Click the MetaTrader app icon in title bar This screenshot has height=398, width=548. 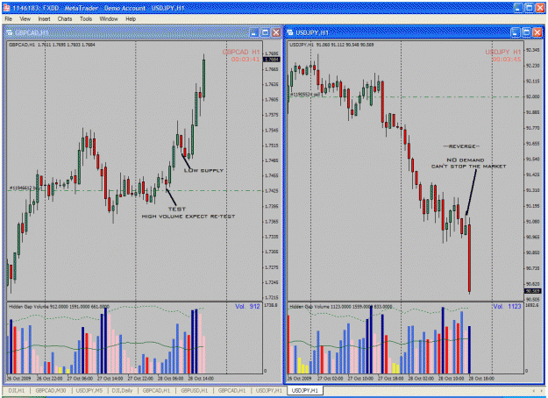pos(6,8)
